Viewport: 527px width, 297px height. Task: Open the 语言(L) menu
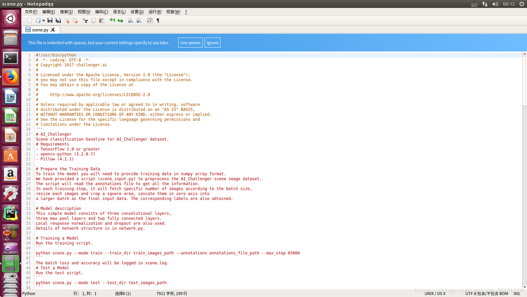point(119,12)
